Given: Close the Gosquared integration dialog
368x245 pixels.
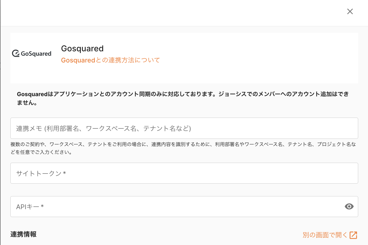Looking at the screenshot, I should [x=350, y=11].
